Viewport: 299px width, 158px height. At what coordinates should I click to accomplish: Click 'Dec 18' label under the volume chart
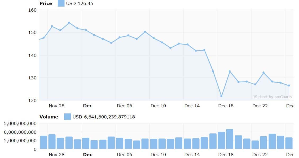click(x=226, y=155)
